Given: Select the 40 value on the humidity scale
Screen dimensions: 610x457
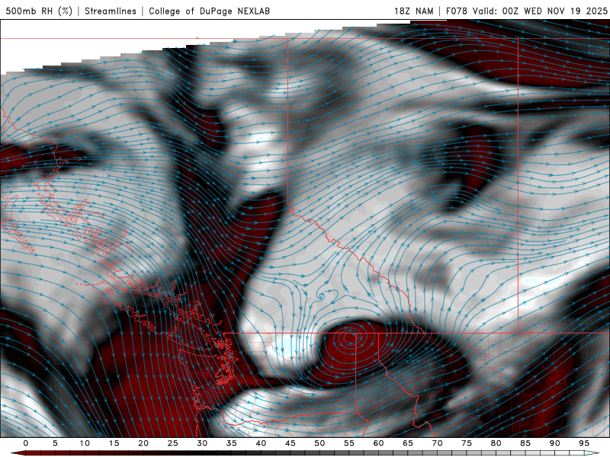Looking at the screenshot, I should [x=261, y=443].
